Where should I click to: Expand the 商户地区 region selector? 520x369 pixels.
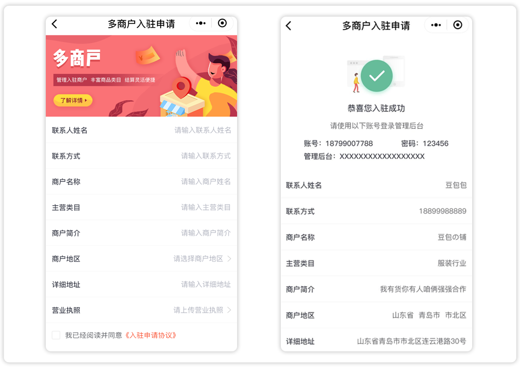[229, 259]
